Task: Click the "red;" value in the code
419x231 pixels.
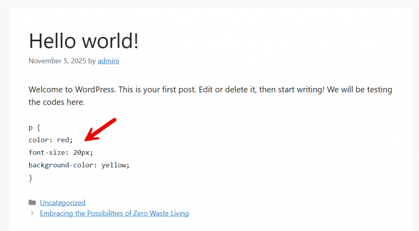Action: click(x=65, y=140)
